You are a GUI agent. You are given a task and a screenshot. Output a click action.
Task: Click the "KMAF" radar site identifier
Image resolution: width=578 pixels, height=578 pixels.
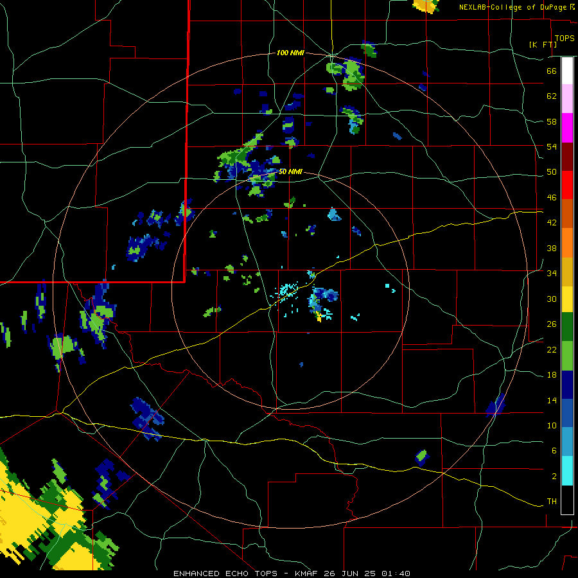[x=306, y=574]
